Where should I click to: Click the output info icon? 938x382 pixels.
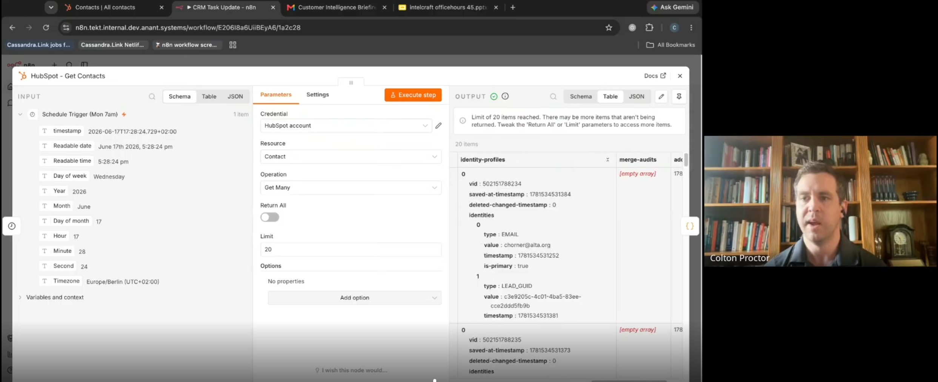pos(505,96)
